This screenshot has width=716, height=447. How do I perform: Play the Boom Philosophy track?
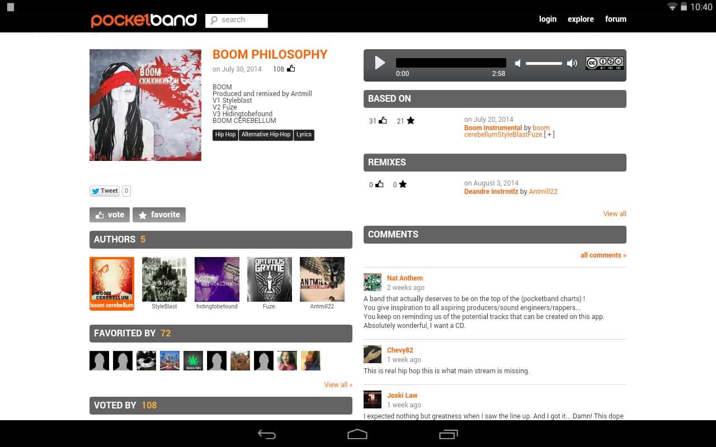click(380, 63)
